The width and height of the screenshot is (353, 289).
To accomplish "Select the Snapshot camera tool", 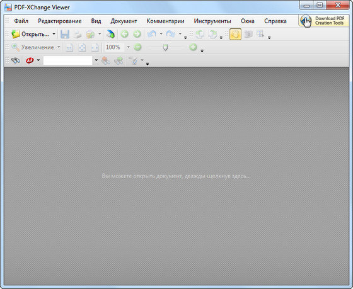I will [248, 34].
